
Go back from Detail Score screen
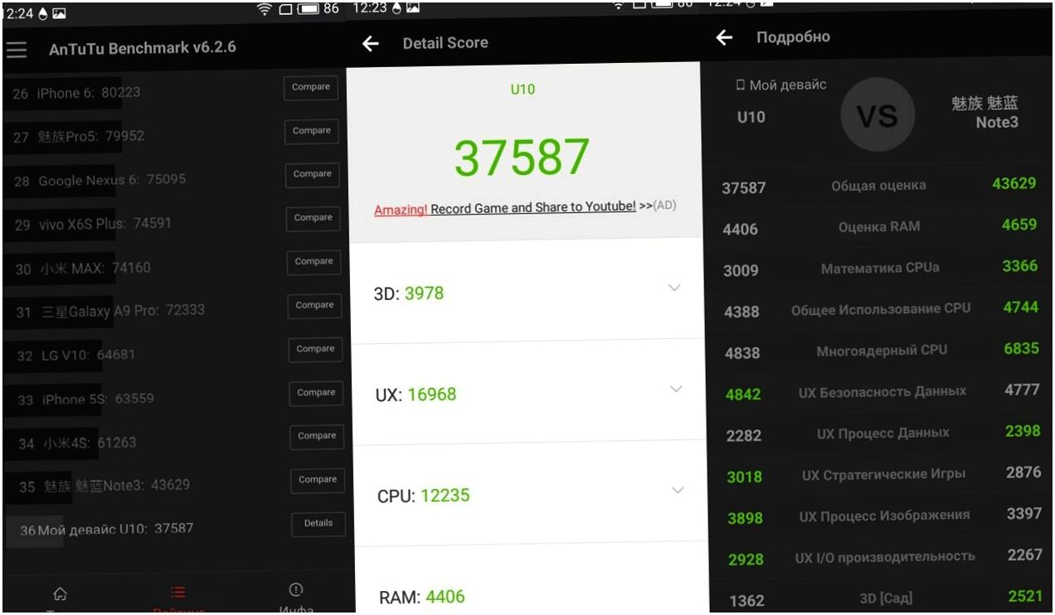pos(371,44)
